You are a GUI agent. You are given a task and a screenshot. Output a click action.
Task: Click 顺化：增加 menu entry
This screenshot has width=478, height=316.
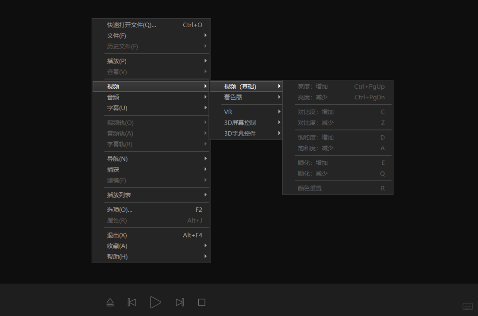(x=338, y=163)
